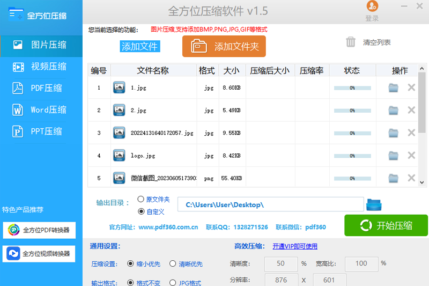The height and width of the screenshot is (286, 429).
Task: Click the image thumbnail icon of 1.jpg
Action: coord(119,87)
